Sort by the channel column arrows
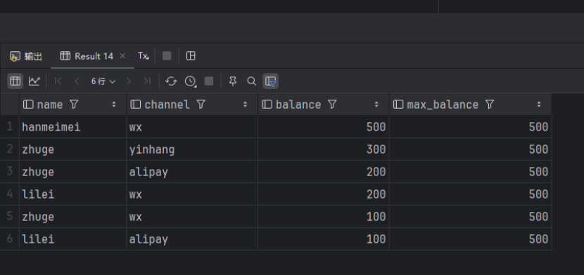584x275 pixels. [245, 105]
